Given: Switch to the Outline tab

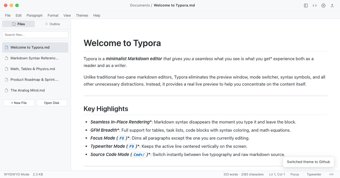Looking at the screenshot, I should pyautogui.click(x=52, y=24).
